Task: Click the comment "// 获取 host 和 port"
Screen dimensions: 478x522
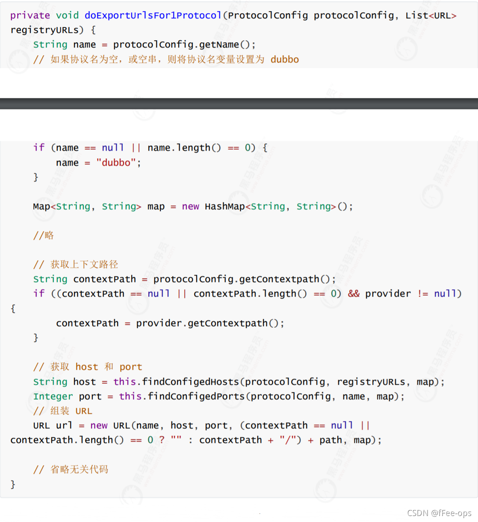Action: [88, 367]
